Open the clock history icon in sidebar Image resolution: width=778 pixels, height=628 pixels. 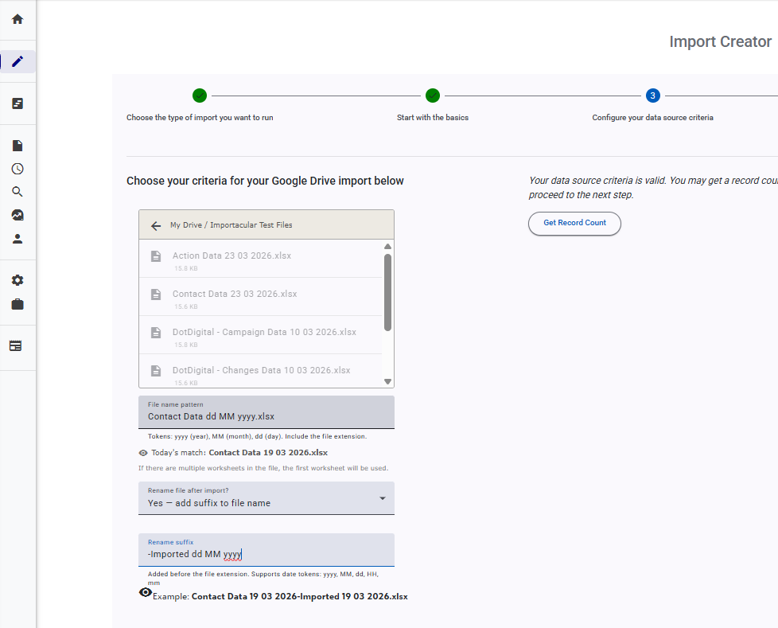(x=18, y=169)
